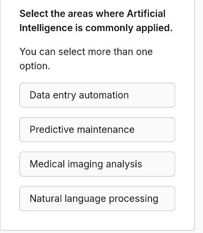Choose the third answer about medical imaging

click(97, 164)
